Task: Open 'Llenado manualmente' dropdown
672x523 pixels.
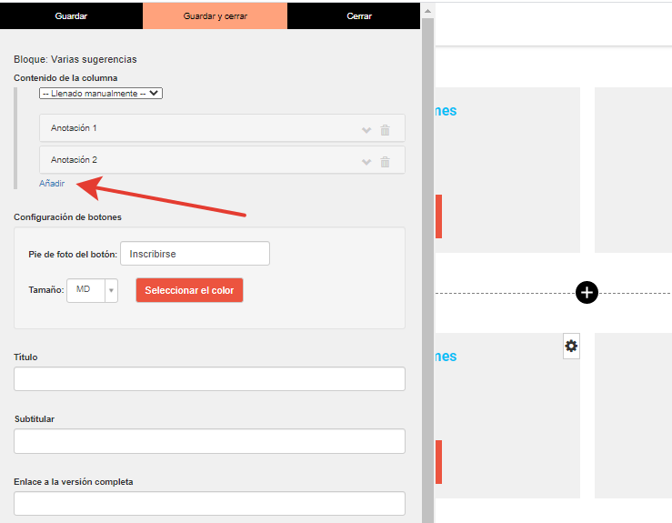Action: (x=101, y=93)
